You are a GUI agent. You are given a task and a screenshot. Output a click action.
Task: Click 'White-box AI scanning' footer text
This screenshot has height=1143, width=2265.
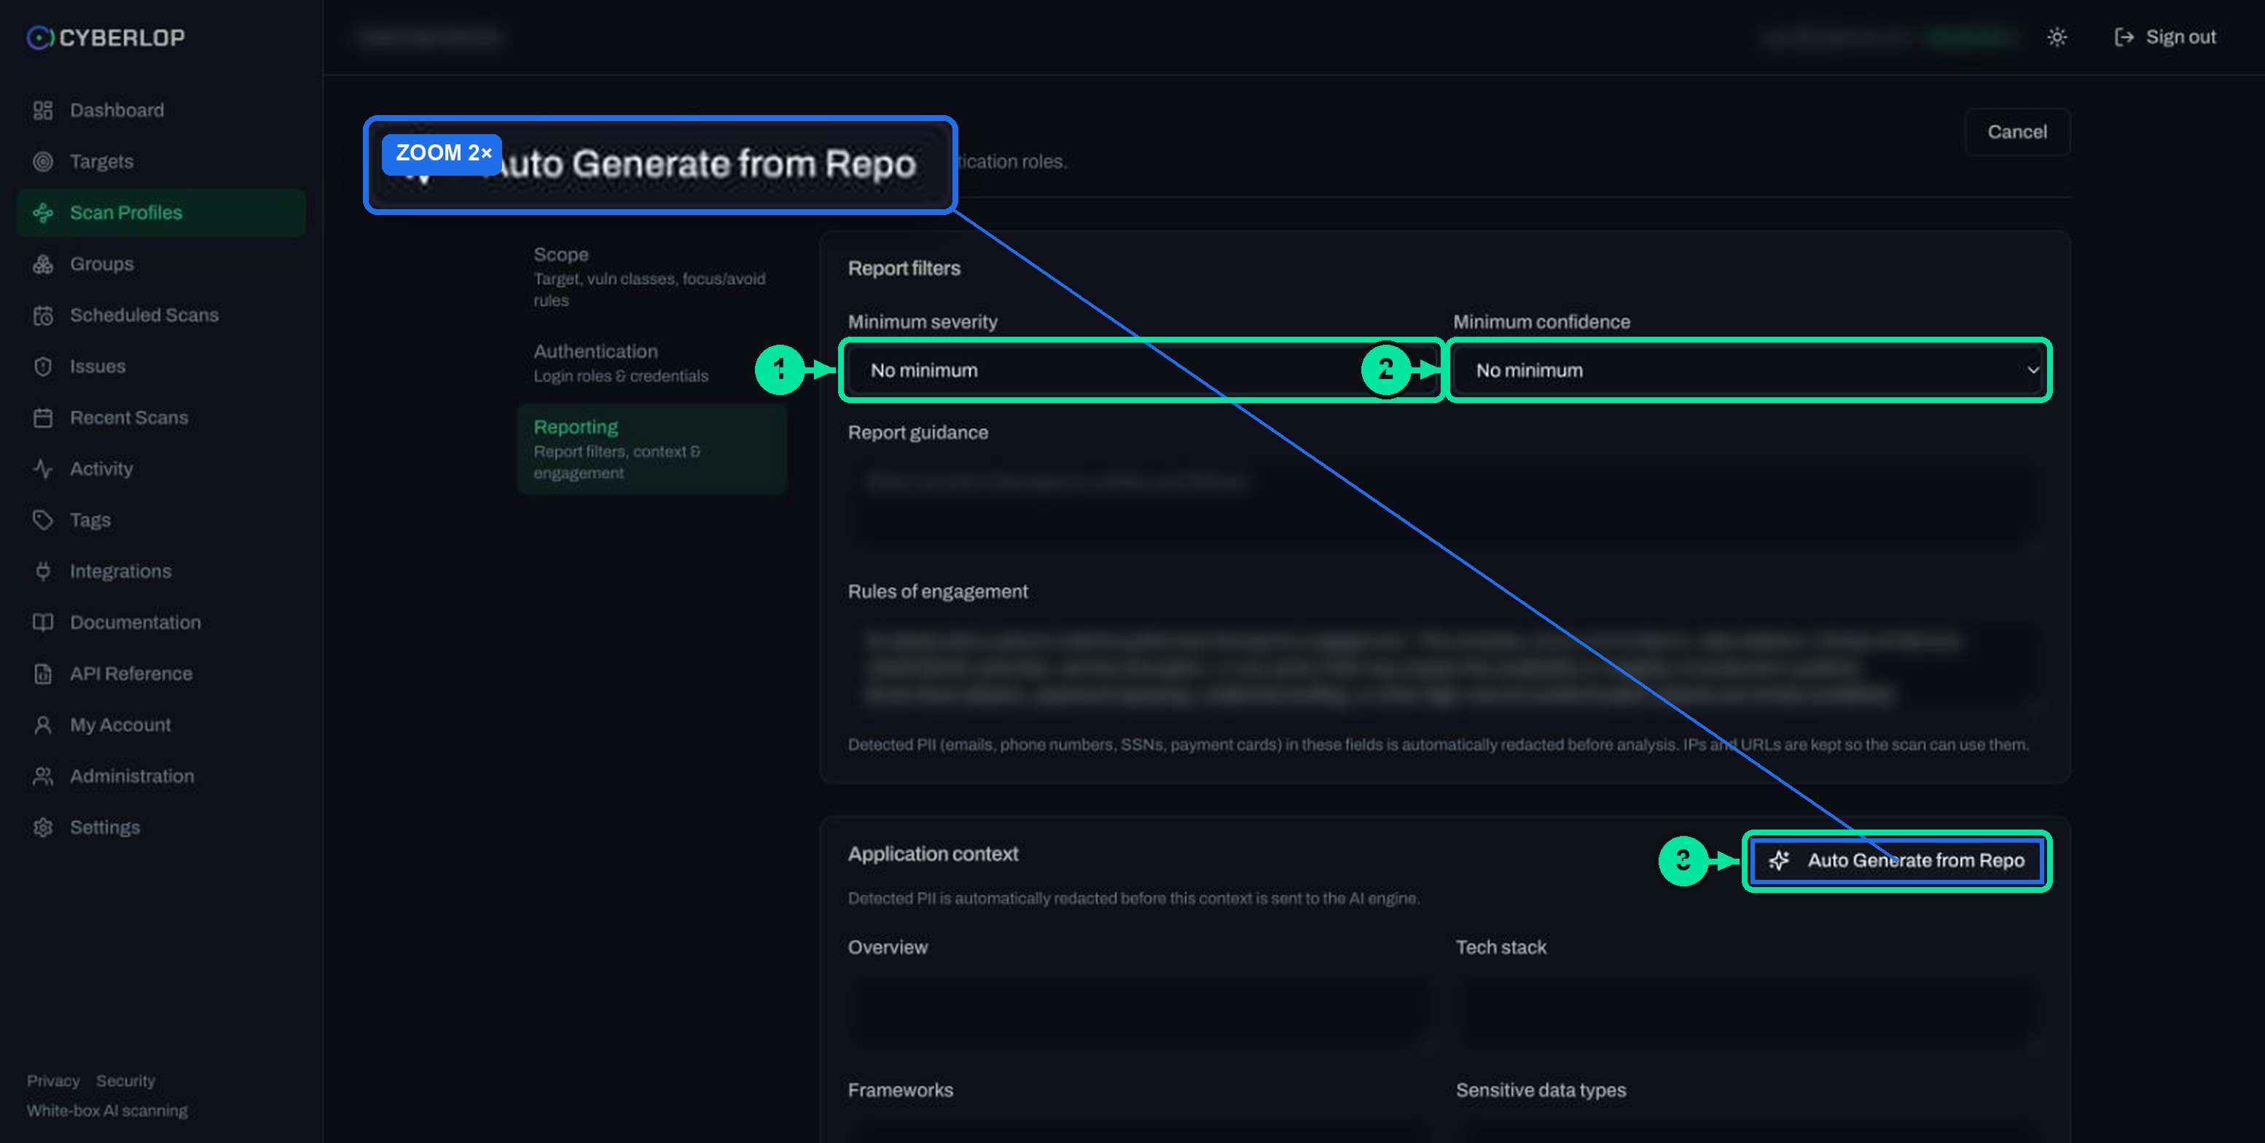click(x=107, y=1110)
